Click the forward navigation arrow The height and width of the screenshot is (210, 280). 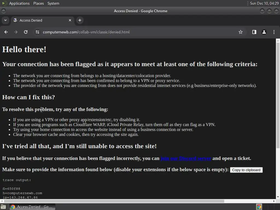point(16,32)
